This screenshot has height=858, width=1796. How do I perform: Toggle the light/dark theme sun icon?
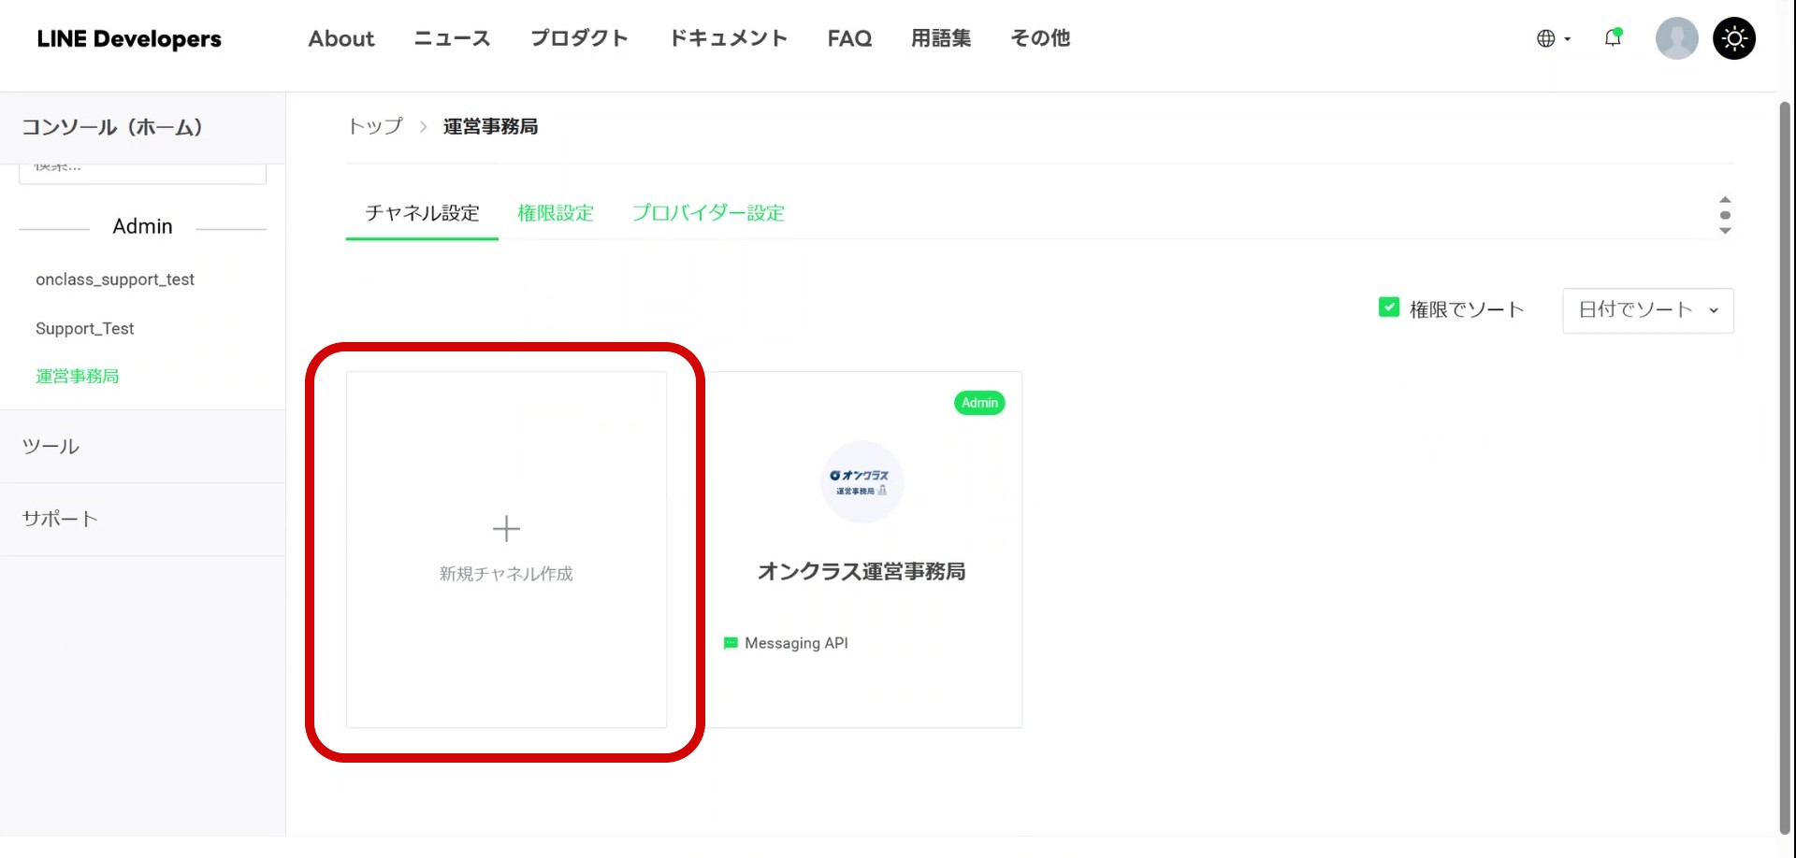(x=1733, y=38)
